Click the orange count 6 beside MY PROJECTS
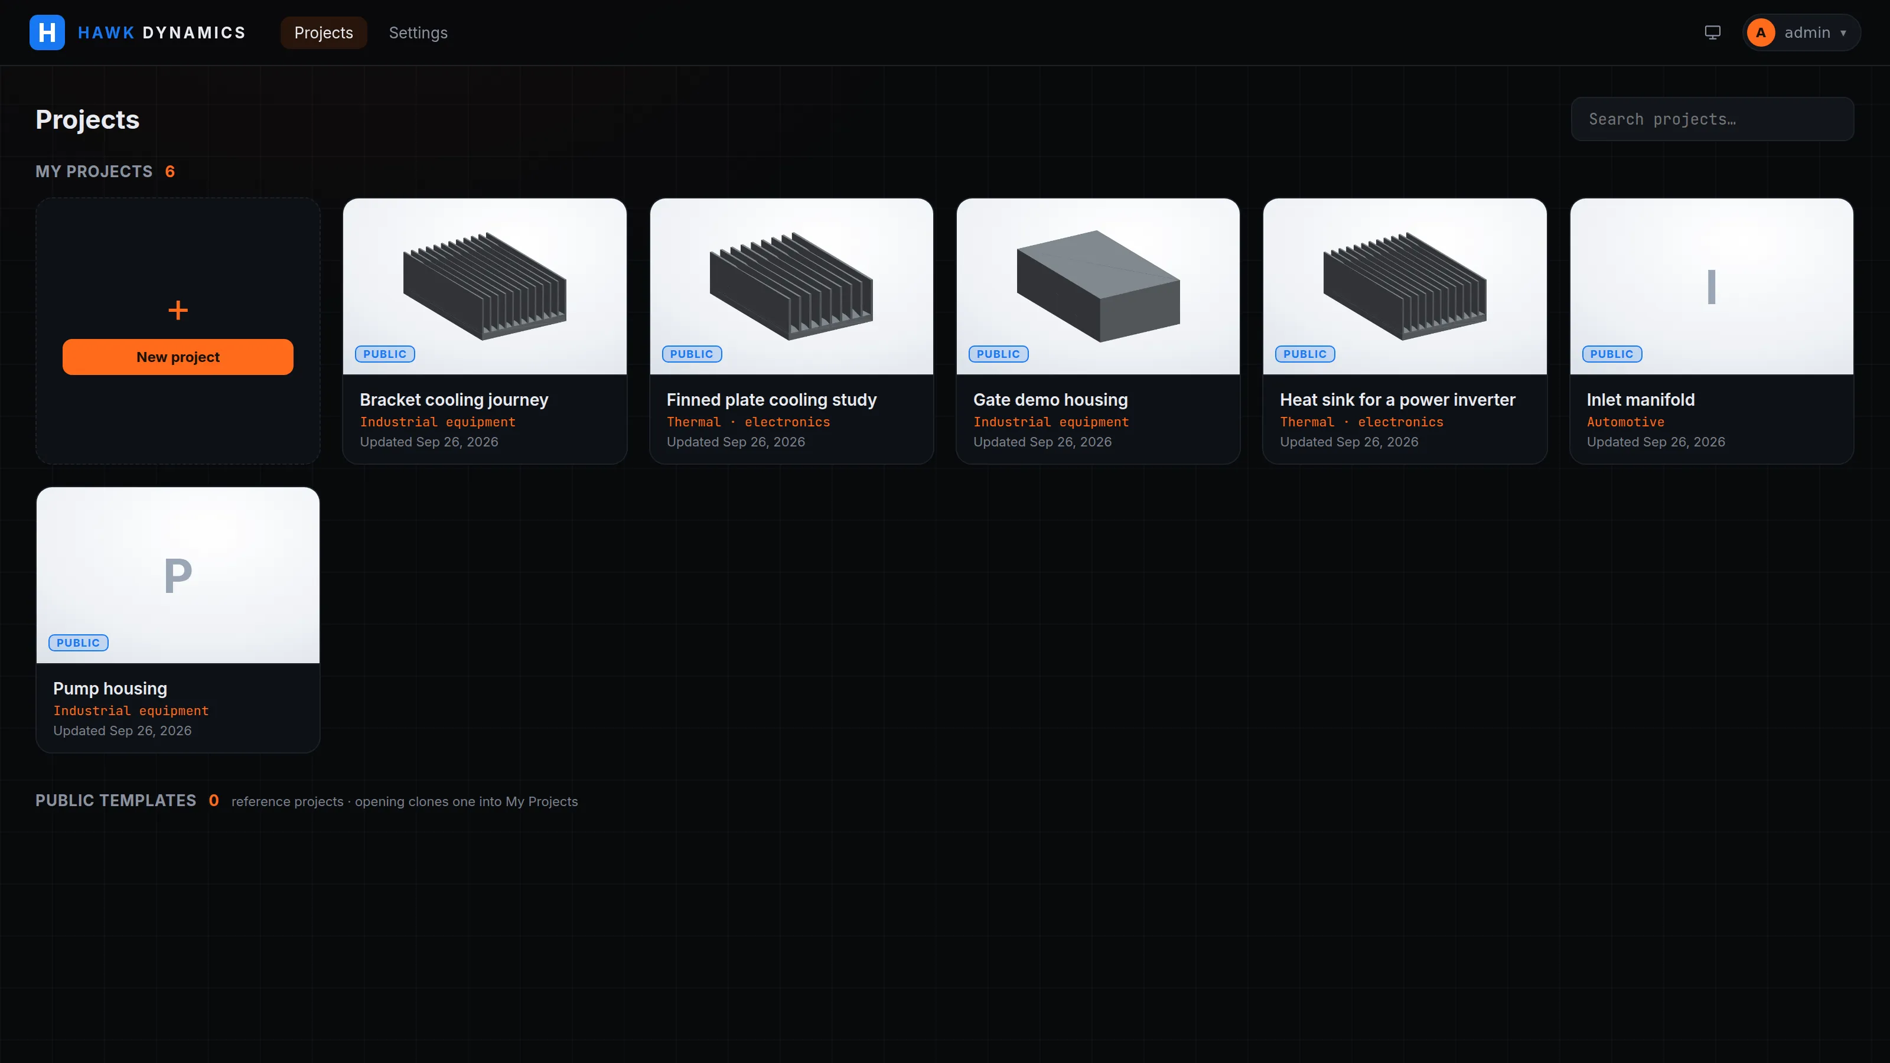 click(170, 171)
